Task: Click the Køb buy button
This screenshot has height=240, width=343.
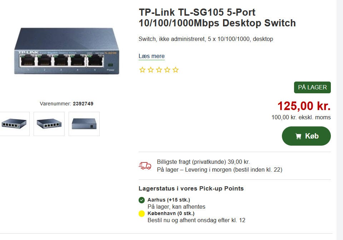Action: tap(306, 136)
